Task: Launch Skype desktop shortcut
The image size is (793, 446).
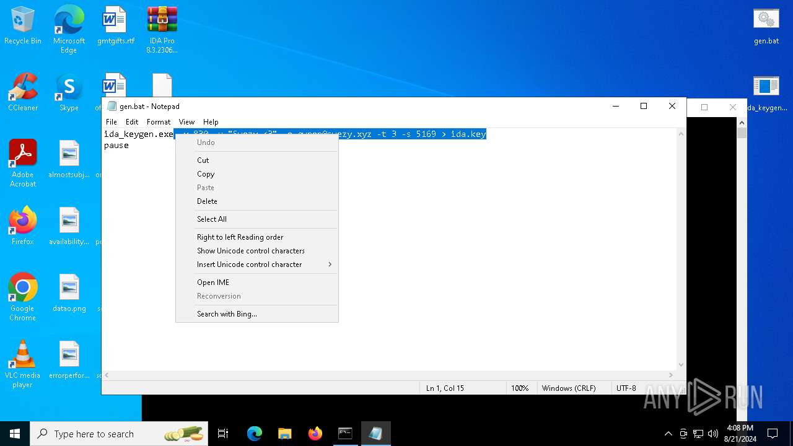Action: pyautogui.click(x=69, y=93)
